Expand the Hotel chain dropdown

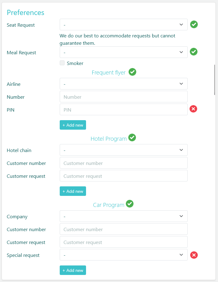(x=123, y=150)
